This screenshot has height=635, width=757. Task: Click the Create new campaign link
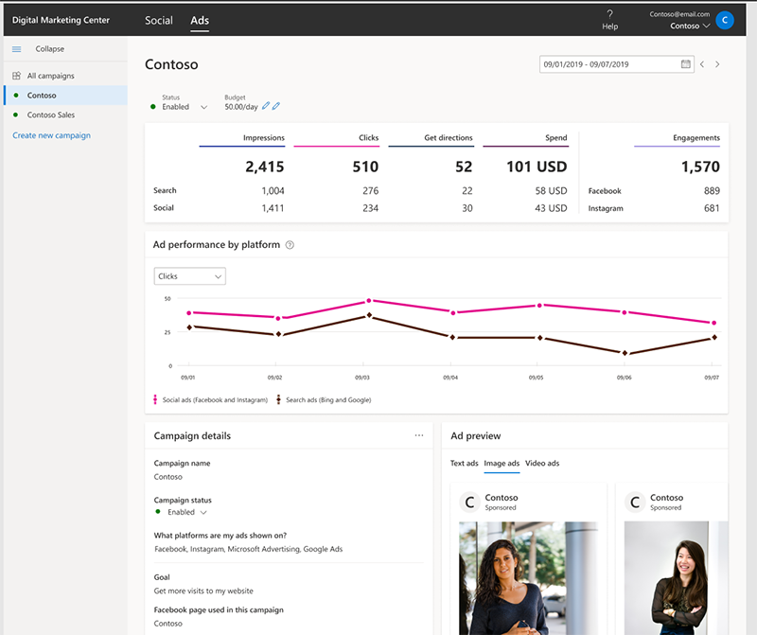(x=52, y=135)
